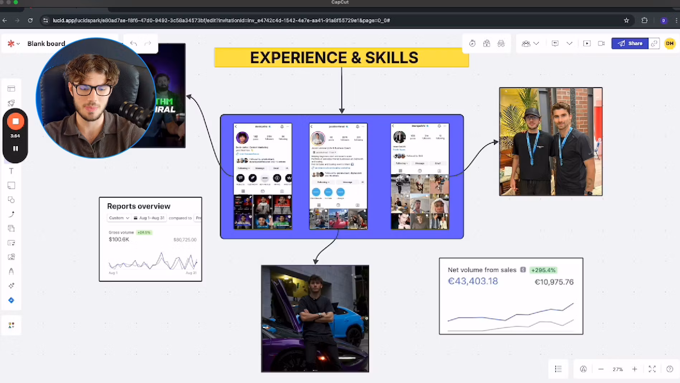680x383 pixels.
Task: Select the Reports overview image on canvas
Action: (150, 239)
